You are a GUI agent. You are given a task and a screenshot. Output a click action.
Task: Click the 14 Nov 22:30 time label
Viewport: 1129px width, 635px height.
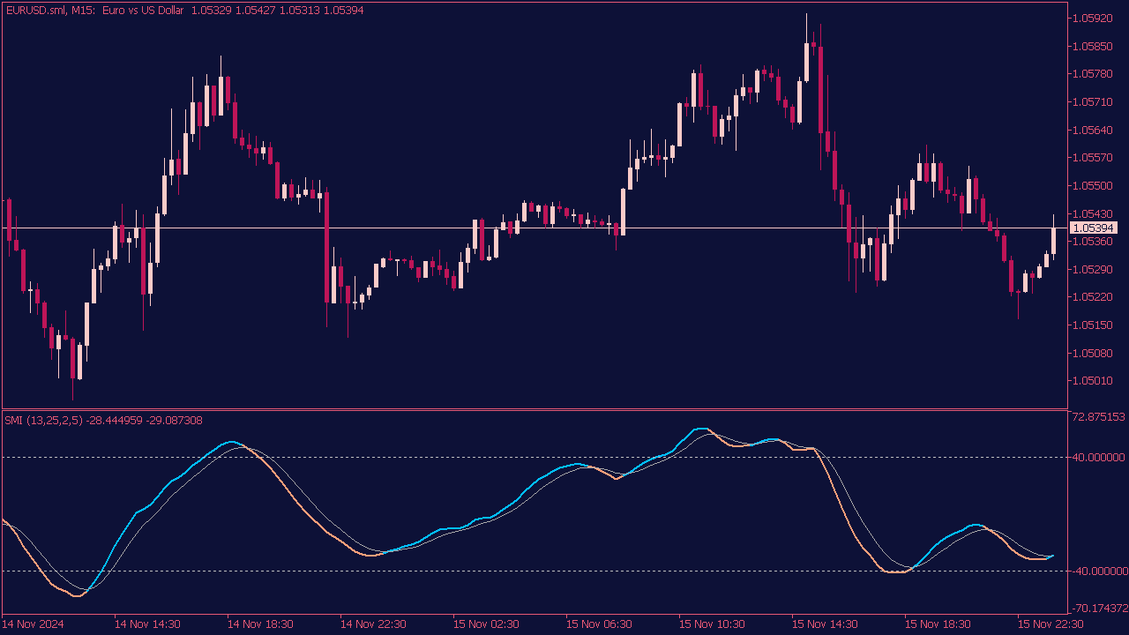pos(373,624)
